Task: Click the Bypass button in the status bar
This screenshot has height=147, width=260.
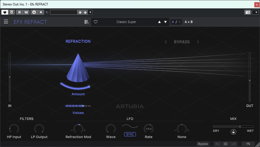Action: [x=203, y=144]
